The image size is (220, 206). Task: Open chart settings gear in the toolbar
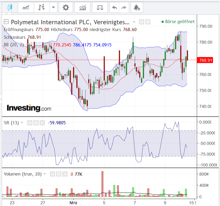[66, 7]
